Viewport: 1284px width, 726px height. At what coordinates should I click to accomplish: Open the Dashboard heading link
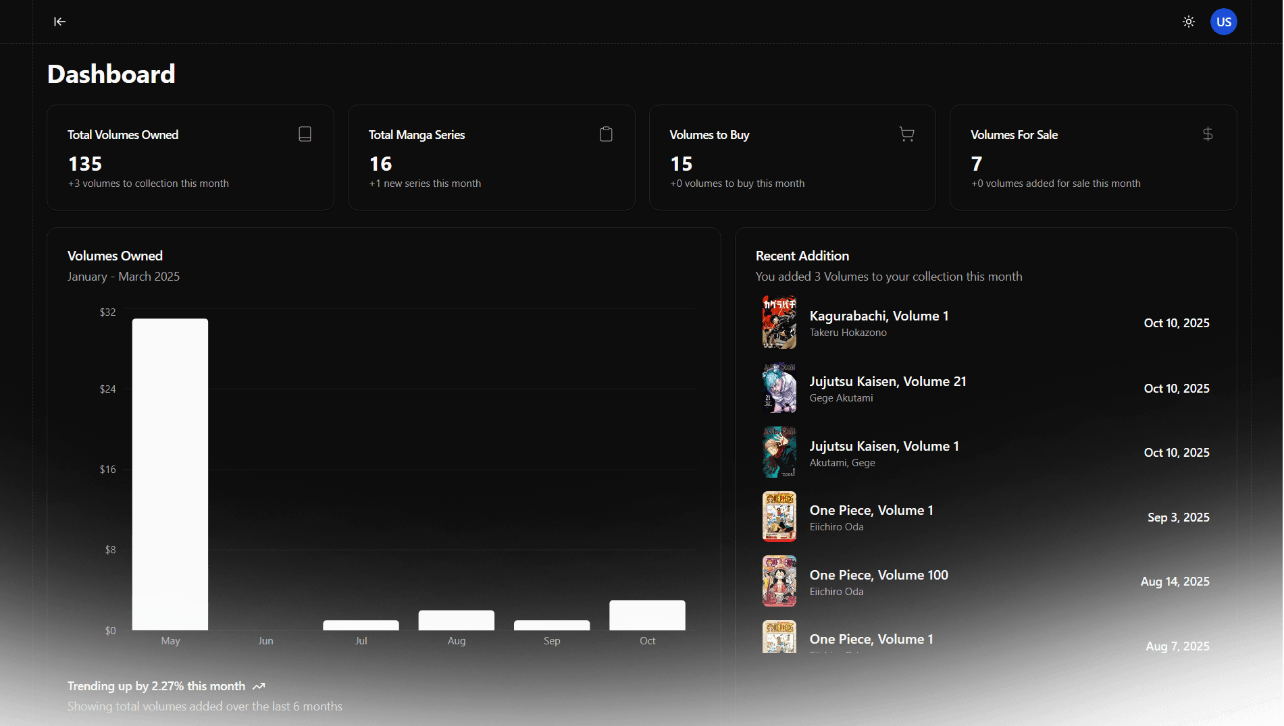coord(111,74)
